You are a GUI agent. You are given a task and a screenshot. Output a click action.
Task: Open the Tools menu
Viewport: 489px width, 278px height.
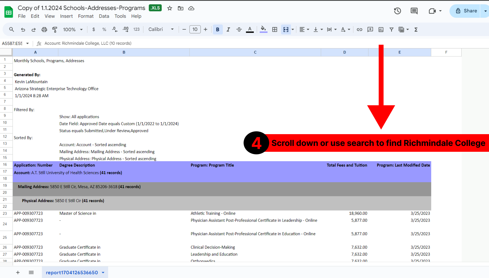[x=120, y=16]
